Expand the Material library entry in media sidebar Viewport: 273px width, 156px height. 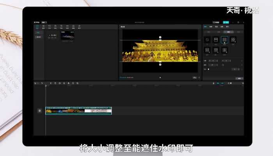(38, 37)
